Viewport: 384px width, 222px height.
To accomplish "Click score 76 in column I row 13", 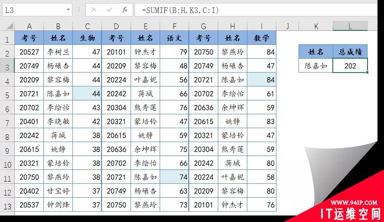I will point(262,205).
